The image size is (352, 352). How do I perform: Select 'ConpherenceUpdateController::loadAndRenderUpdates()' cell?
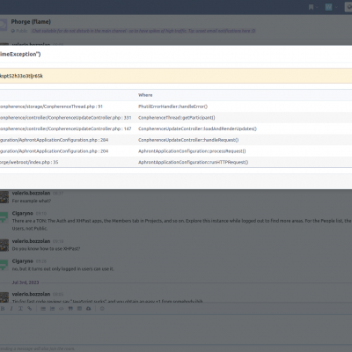click(x=197, y=128)
